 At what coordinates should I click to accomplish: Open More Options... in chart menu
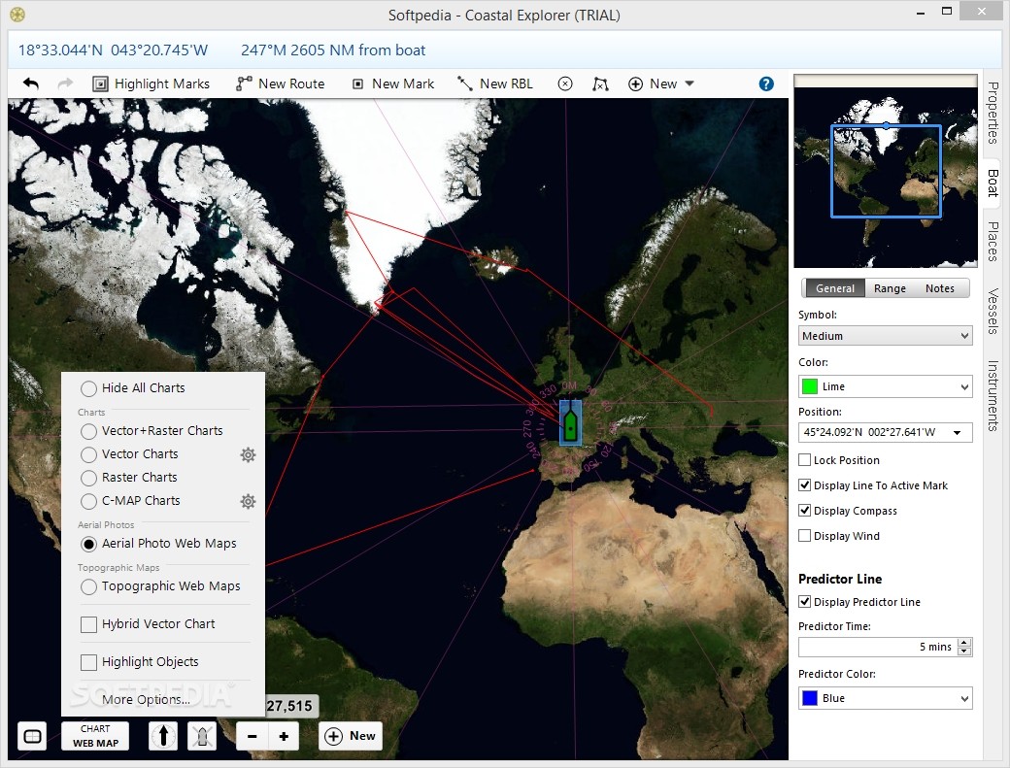tap(147, 699)
